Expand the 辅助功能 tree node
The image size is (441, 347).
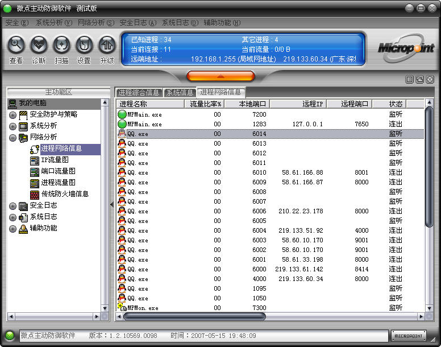[13, 229]
